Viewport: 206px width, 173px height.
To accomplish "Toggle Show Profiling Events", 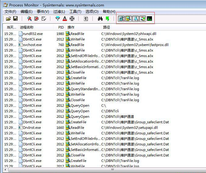I will [150, 19].
